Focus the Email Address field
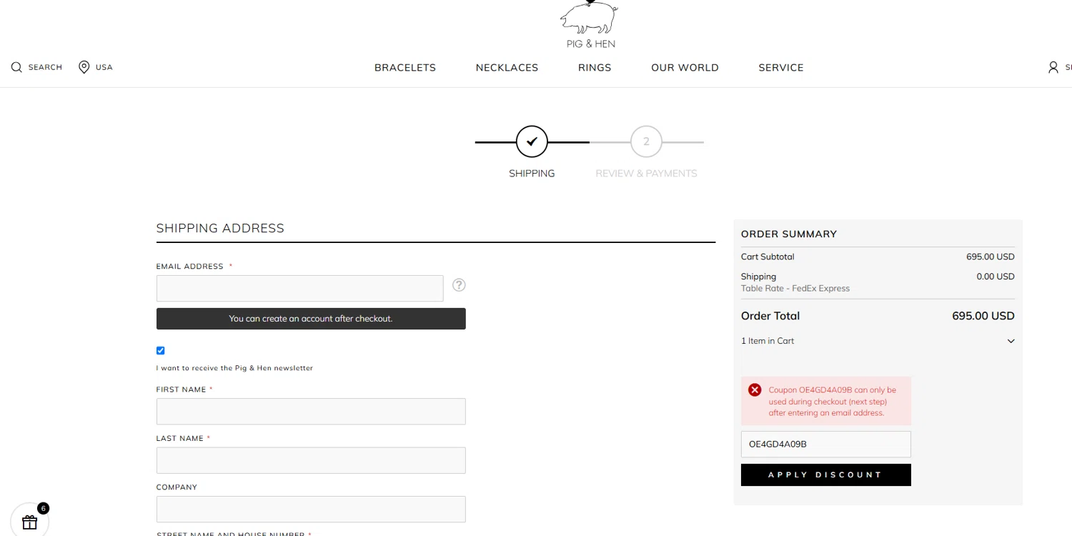This screenshot has height=536, width=1072. [299, 288]
